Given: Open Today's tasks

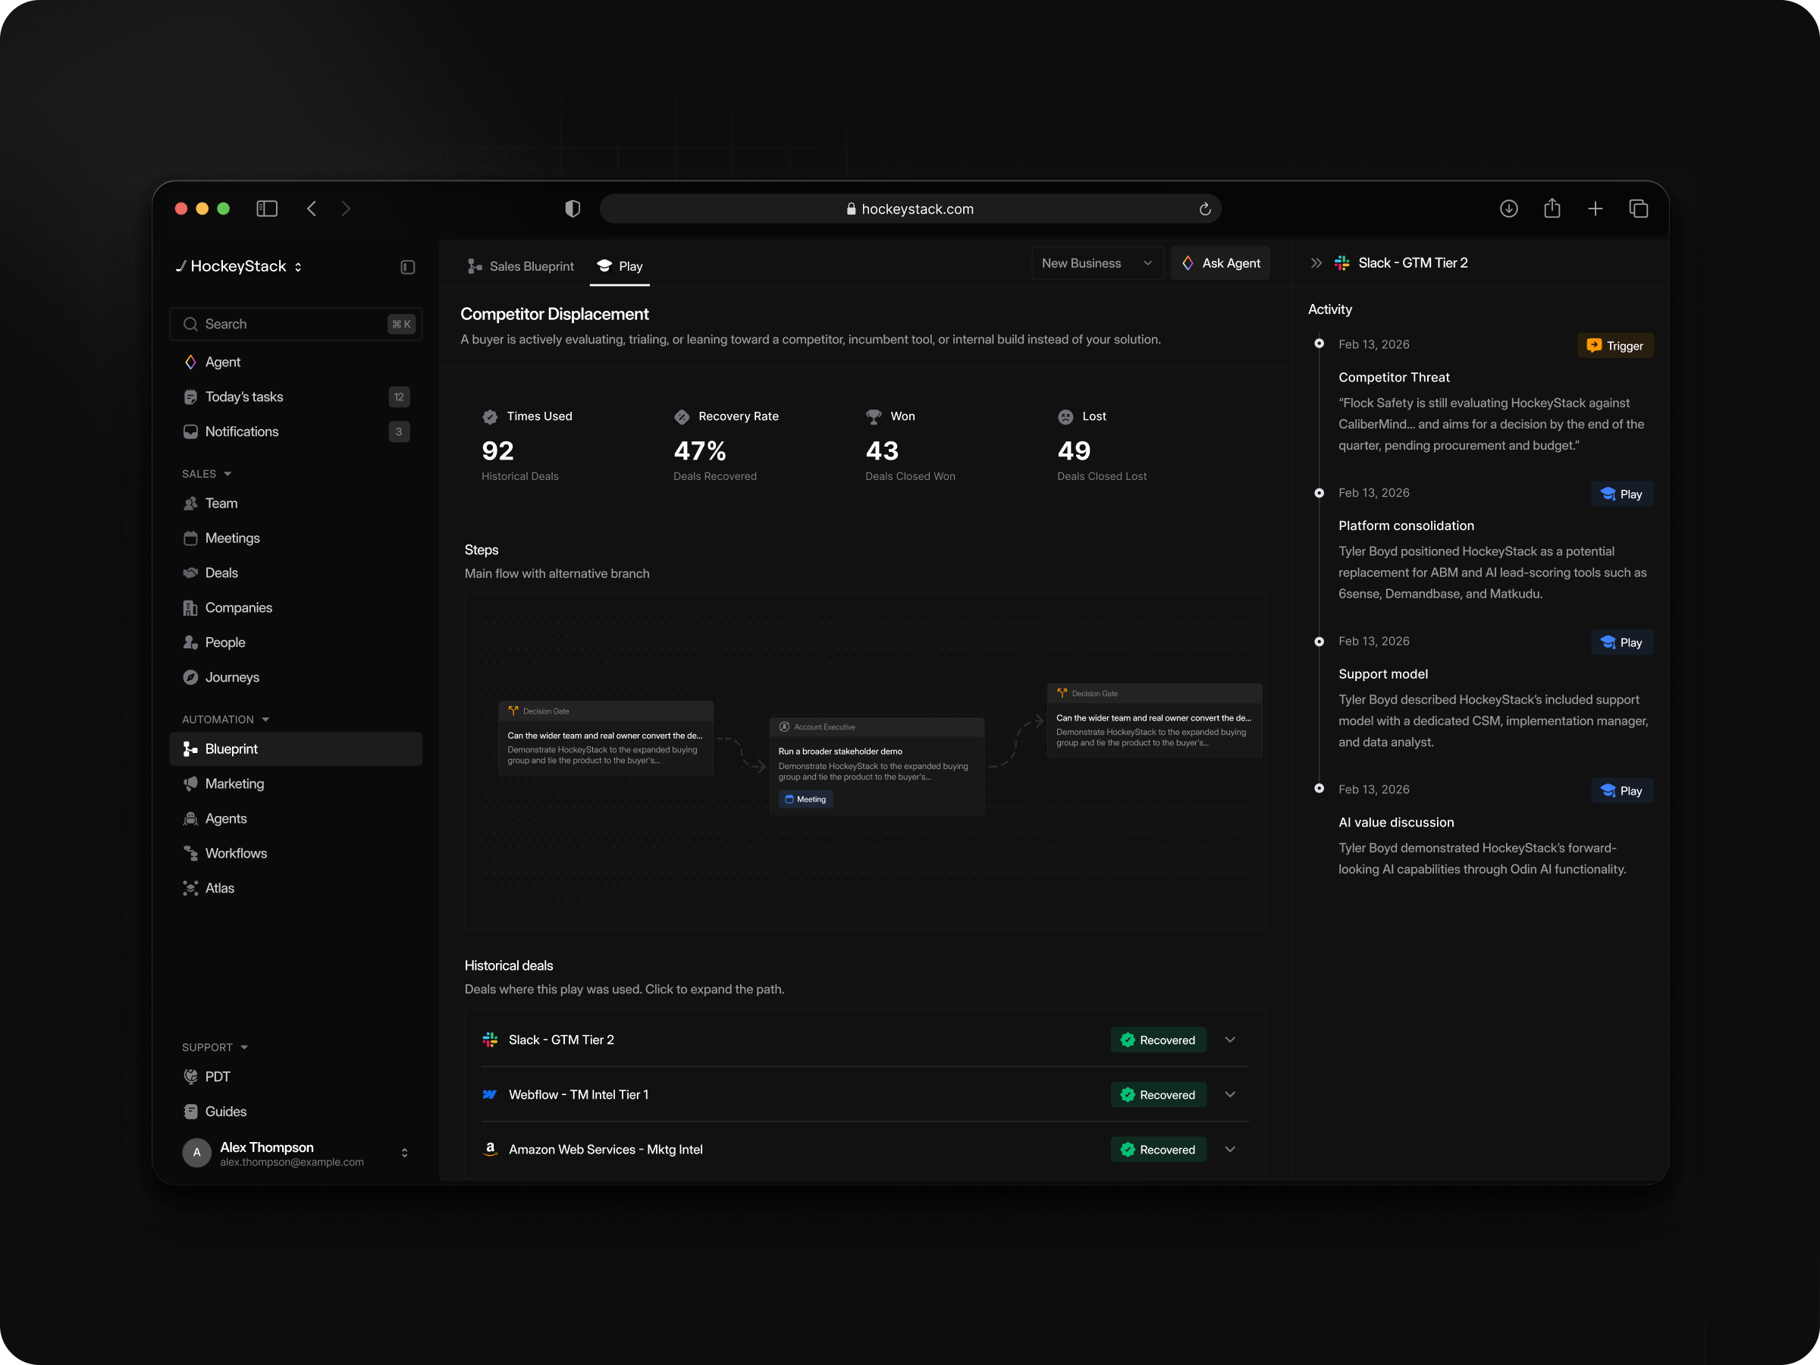Looking at the screenshot, I should [296, 397].
